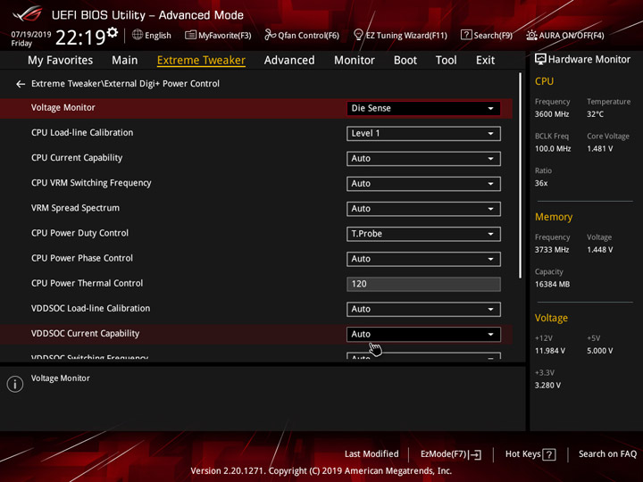The width and height of the screenshot is (643, 482).
Task: Switch to Tool tab
Action: [x=447, y=61]
